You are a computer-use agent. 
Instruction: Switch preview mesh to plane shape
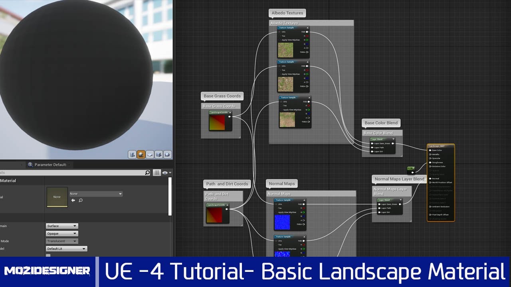[150, 154]
